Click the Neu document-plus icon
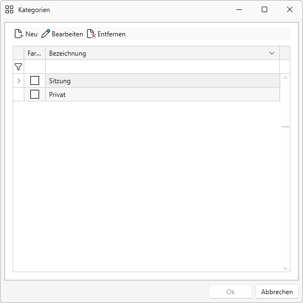The height and width of the screenshot is (303, 303). 19,34
